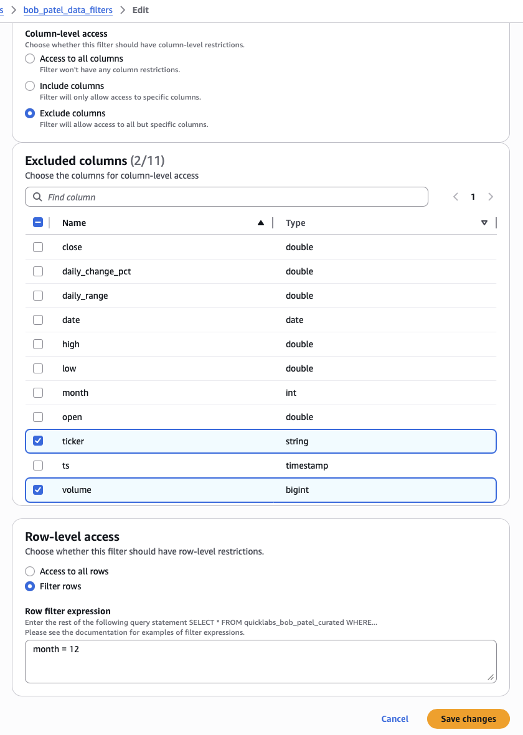This screenshot has width=523, height=735.
Task: Focus the Find column search field
Action: [x=227, y=197]
